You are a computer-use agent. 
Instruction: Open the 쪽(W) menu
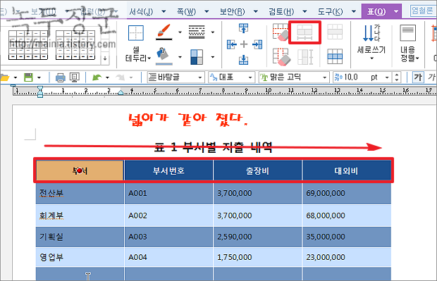(187, 12)
